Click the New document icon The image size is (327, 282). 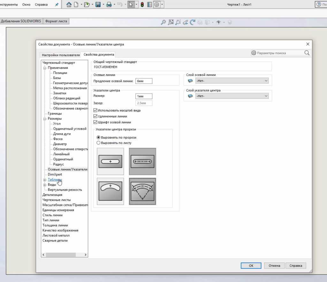(x=76, y=4)
